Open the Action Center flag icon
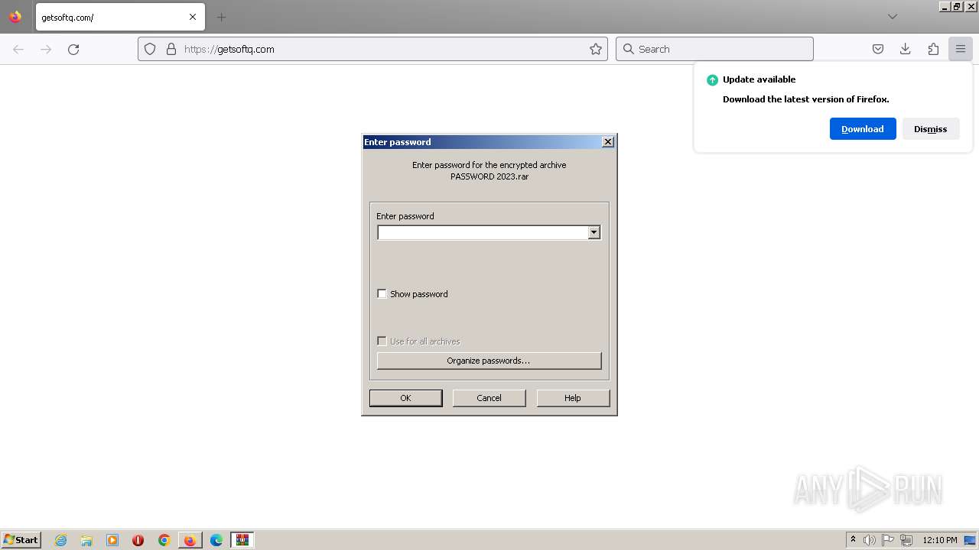979x550 pixels. pos(888,540)
